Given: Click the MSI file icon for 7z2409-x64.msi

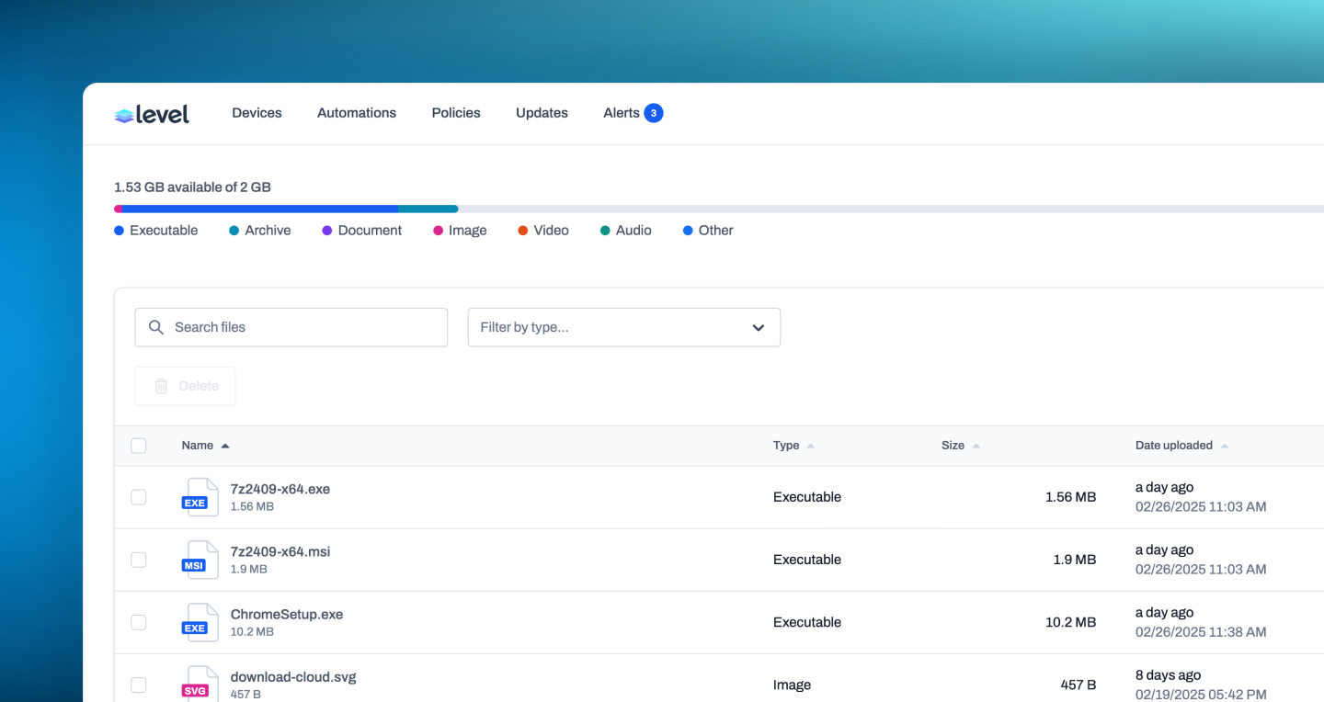Looking at the screenshot, I should (x=200, y=560).
